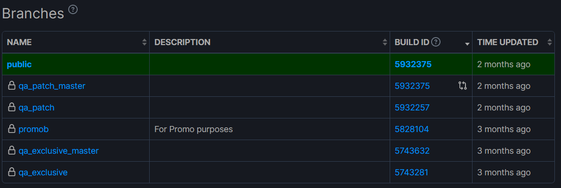Open the qa_patch_master branch link
Screen dimensions: 561x188
tap(52, 86)
